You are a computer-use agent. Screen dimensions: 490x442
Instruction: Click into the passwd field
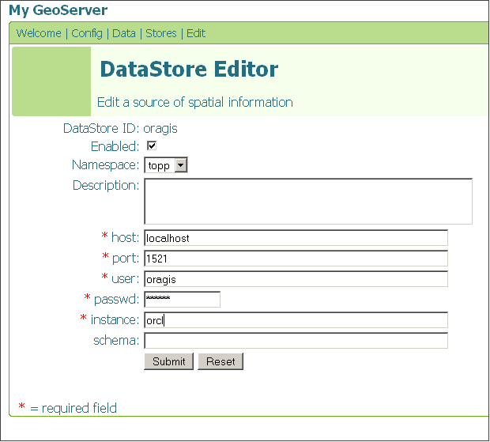[183, 300]
